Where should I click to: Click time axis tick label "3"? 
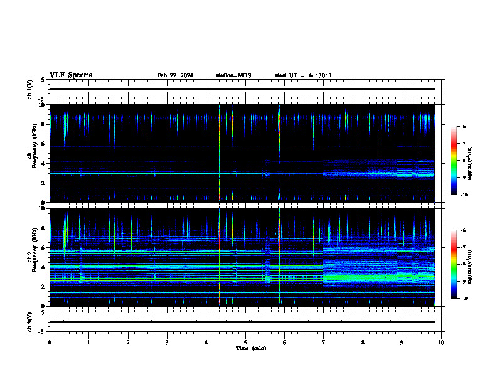pyautogui.click(x=167, y=343)
